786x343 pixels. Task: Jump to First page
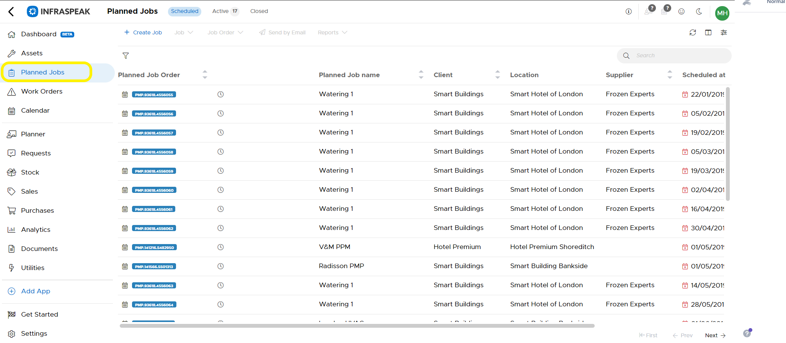(648, 335)
